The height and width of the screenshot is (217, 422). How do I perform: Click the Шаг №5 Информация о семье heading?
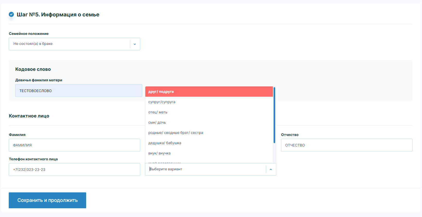click(58, 15)
